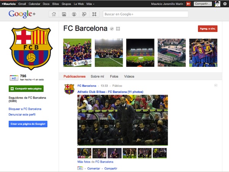Open the third small album thumbnail
The width and height of the screenshot is (229, 172).
tap(114, 153)
